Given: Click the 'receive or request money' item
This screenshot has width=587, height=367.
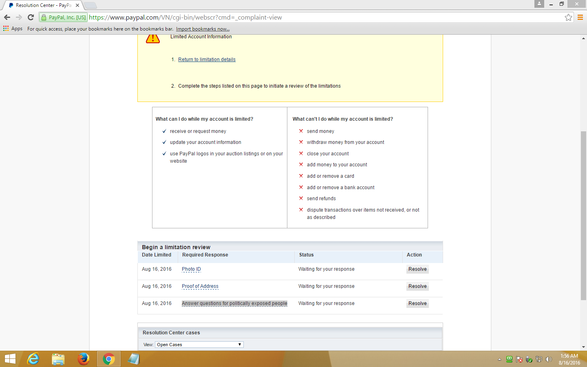Looking at the screenshot, I should coord(198,131).
